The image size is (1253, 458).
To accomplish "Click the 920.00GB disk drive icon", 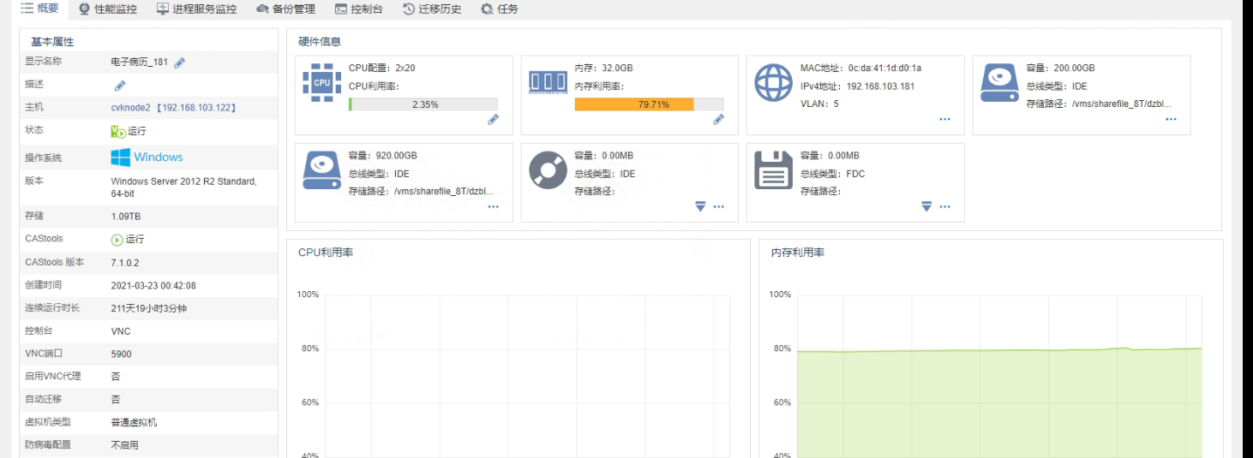I will [321, 170].
